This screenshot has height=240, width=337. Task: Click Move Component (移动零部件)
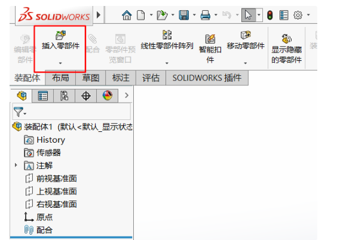(x=246, y=41)
